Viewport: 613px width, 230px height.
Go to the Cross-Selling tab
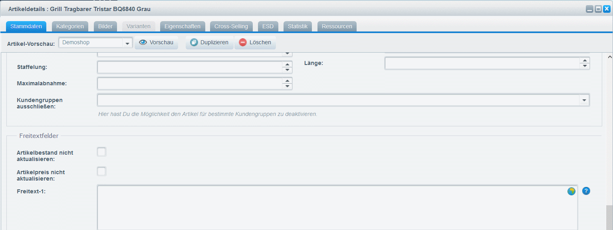231,26
